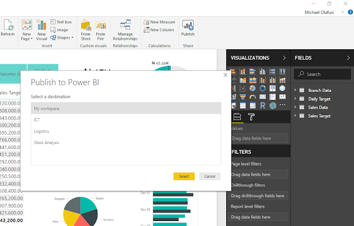
Task: Switch to the Fields well tab
Action: point(237,117)
